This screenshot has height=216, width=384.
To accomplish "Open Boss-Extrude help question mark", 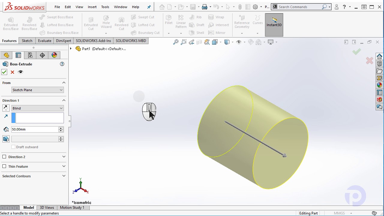I will (x=62, y=64).
